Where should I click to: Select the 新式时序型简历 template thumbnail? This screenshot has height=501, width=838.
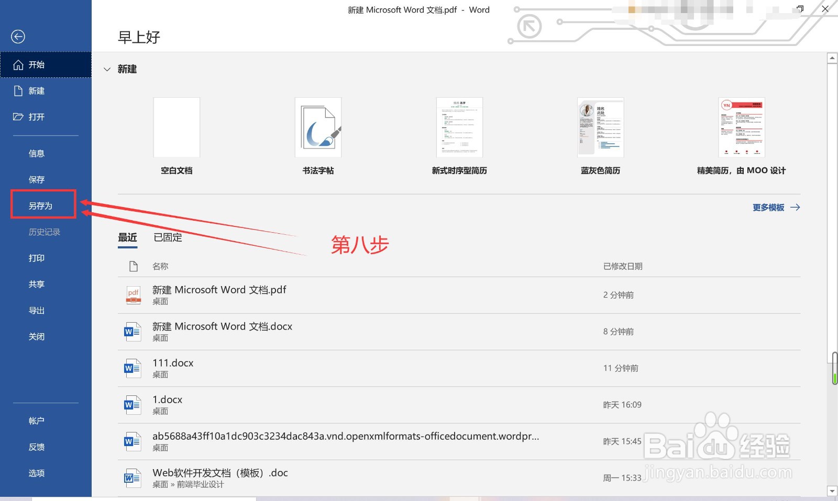click(459, 127)
